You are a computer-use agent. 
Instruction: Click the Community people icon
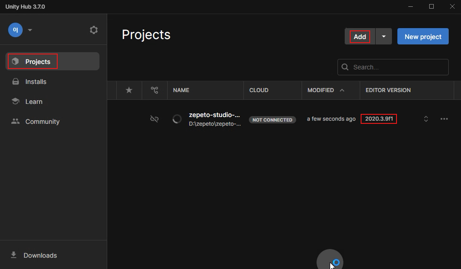[x=15, y=121]
